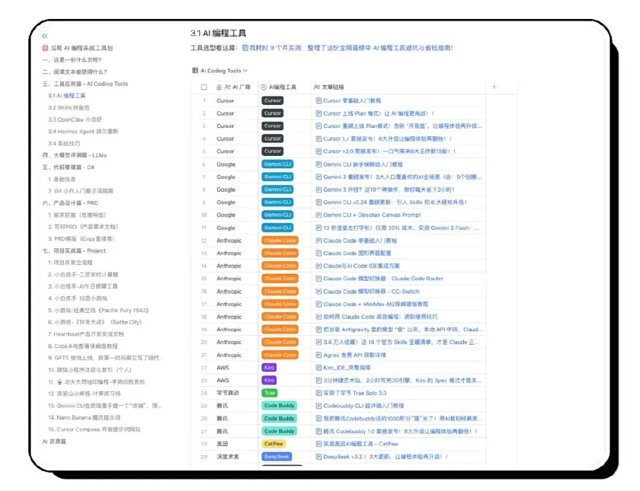Click the blue Gemini CLI tag in row 6
Viewport: 640px width, 491px height.
pyautogui.click(x=277, y=164)
